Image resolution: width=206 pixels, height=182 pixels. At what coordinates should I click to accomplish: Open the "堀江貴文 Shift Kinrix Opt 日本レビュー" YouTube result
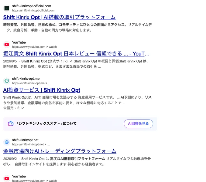click(76, 54)
